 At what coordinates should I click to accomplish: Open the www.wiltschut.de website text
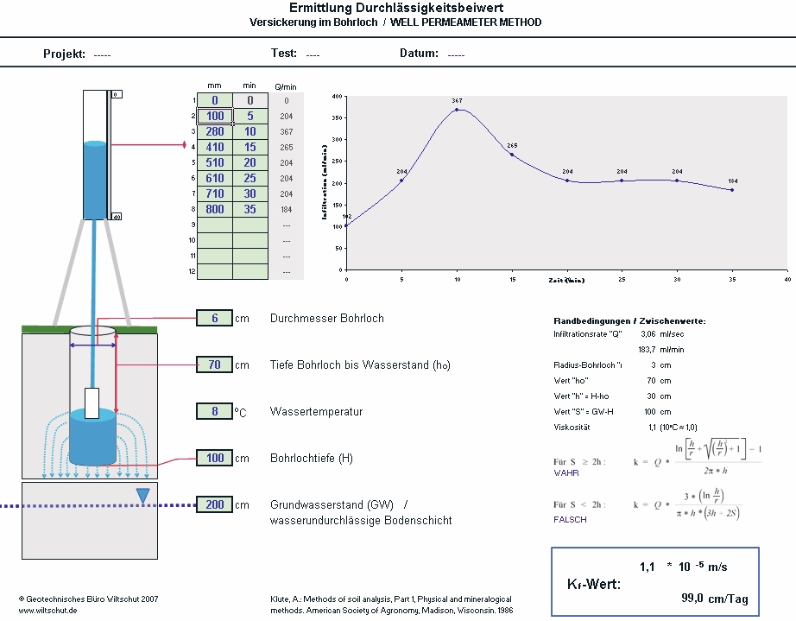coord(48,610)
